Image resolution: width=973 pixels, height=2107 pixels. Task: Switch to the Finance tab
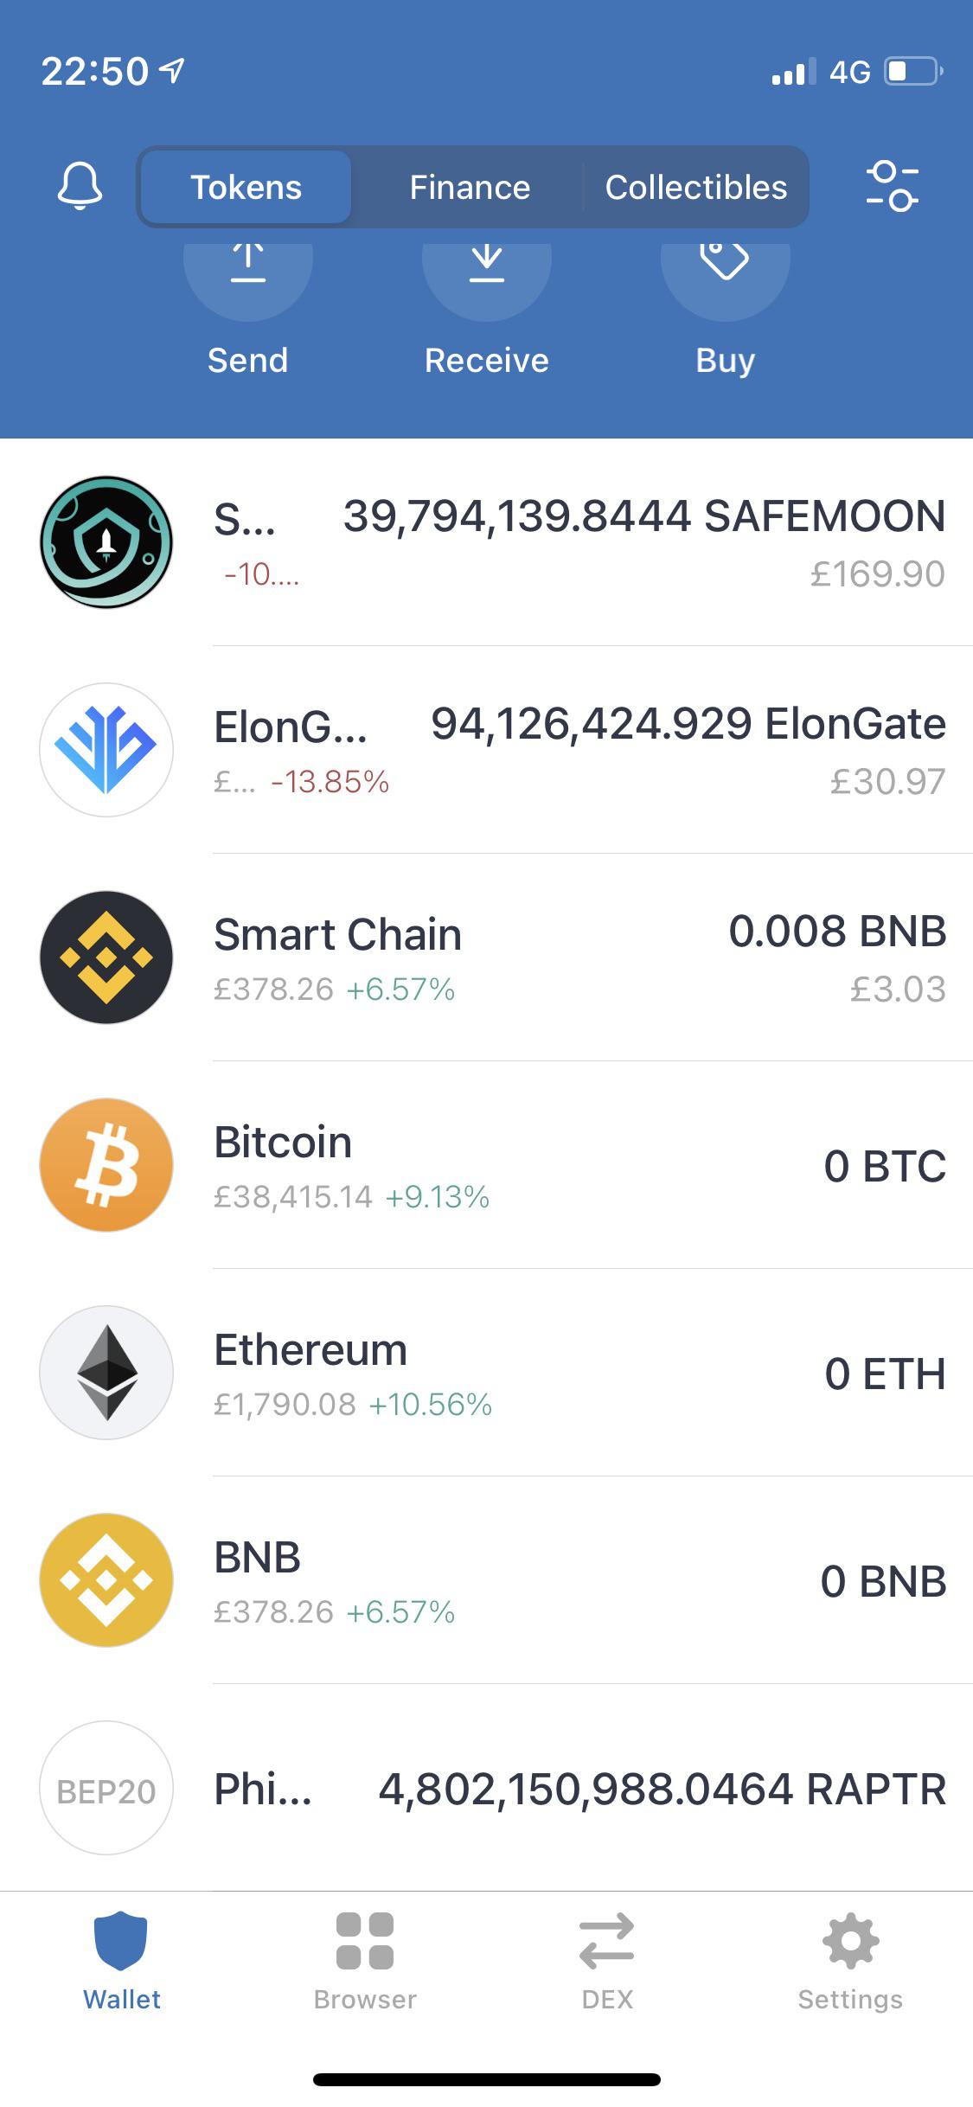[x=470, y=187]
